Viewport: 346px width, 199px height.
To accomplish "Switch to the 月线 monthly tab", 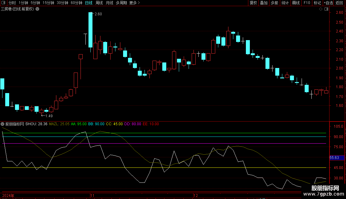I will 109,3.
